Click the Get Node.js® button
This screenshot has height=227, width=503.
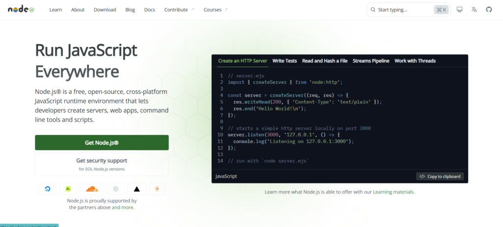[102, 143]
